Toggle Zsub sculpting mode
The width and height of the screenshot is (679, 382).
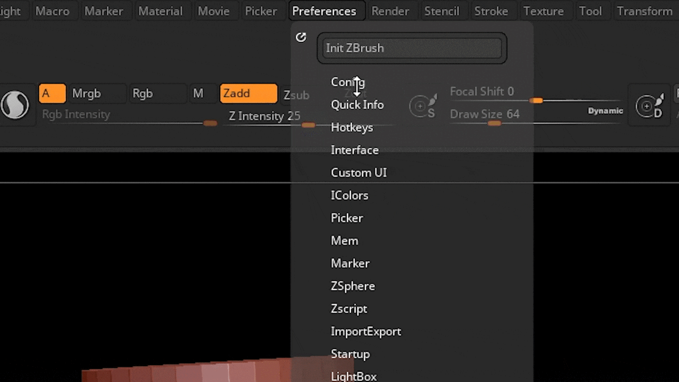coord(296,95)
